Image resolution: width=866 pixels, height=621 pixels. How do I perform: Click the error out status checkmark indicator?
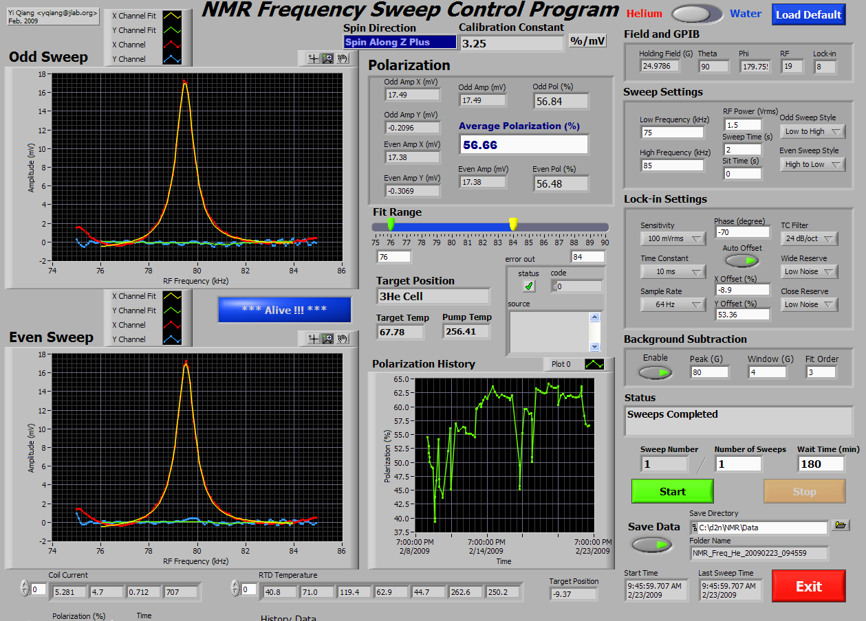pos(528,286)
